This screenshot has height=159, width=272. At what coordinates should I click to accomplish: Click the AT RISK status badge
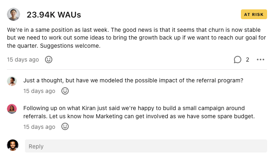pos(254,14)
